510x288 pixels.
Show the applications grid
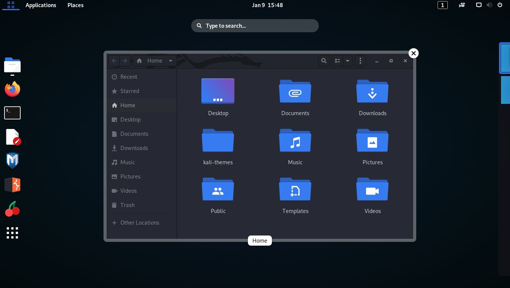point(12,233)
